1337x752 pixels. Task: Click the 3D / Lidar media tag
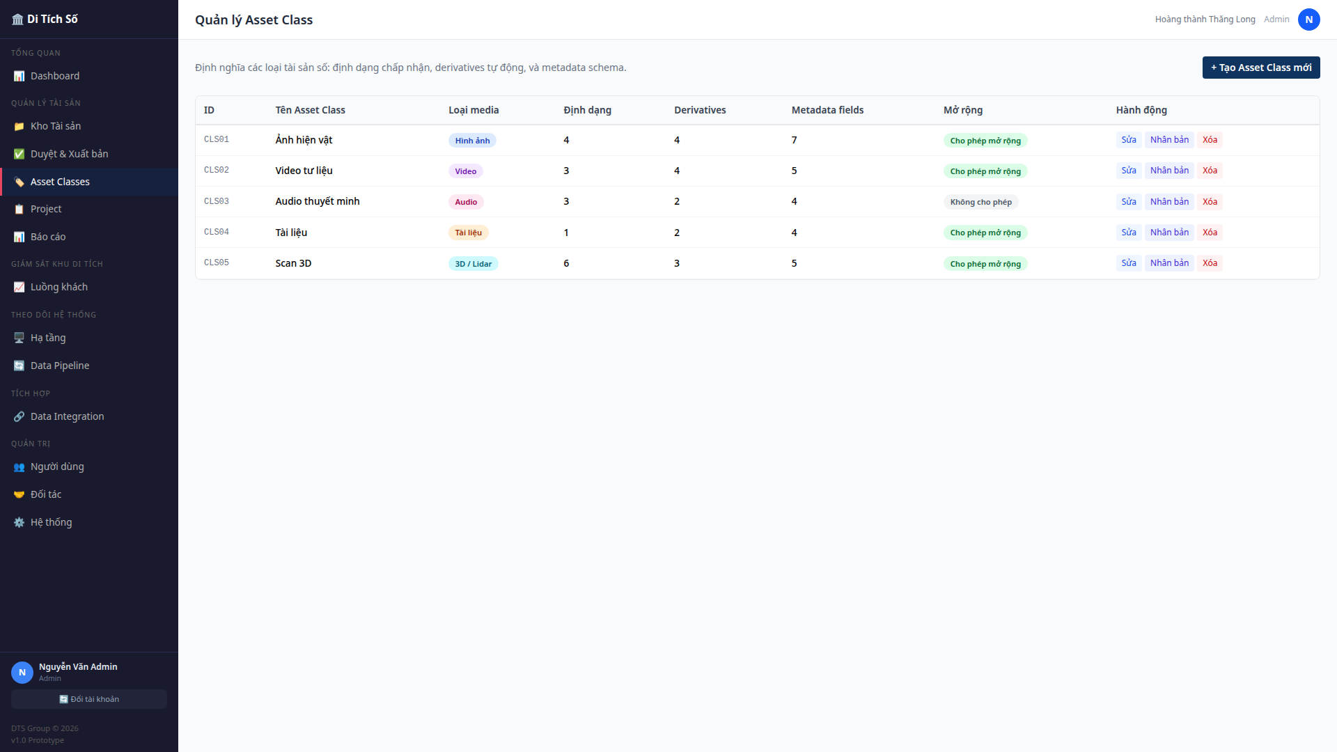473,264
